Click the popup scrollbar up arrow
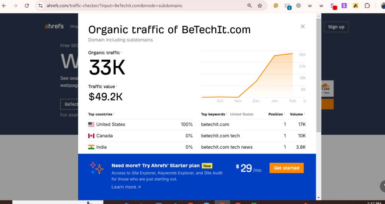The height and width of the screenshot is (204, 385). tap(318, 16)
